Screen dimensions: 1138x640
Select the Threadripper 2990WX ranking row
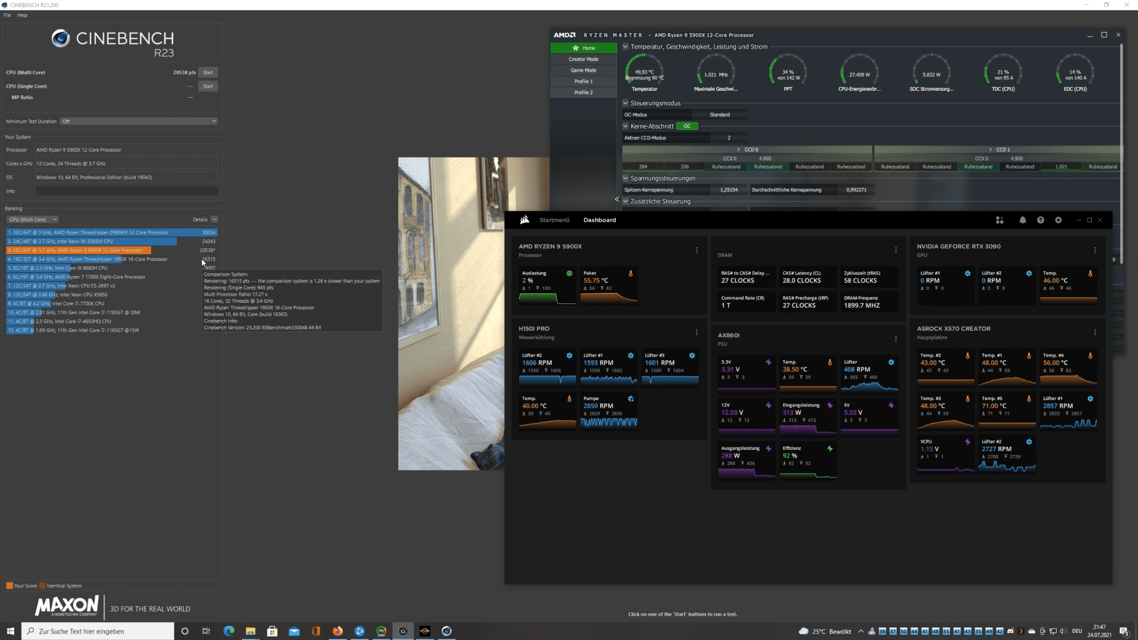pos(111,232)
